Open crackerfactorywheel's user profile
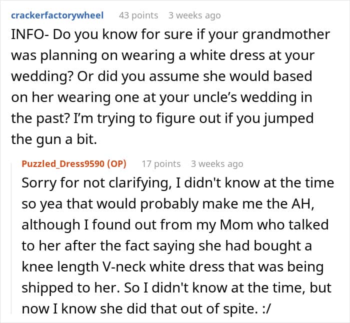Screen dimensions: 350x323 point(57,15)
